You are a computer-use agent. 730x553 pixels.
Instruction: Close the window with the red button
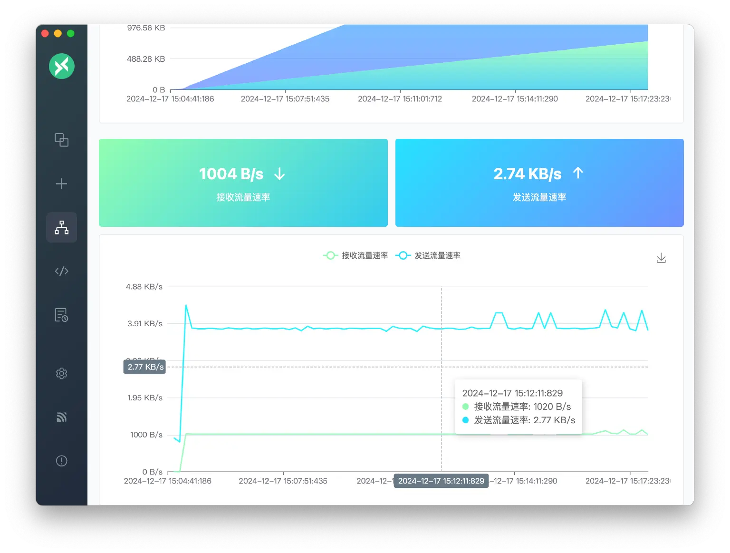click(x=45, y=33)
